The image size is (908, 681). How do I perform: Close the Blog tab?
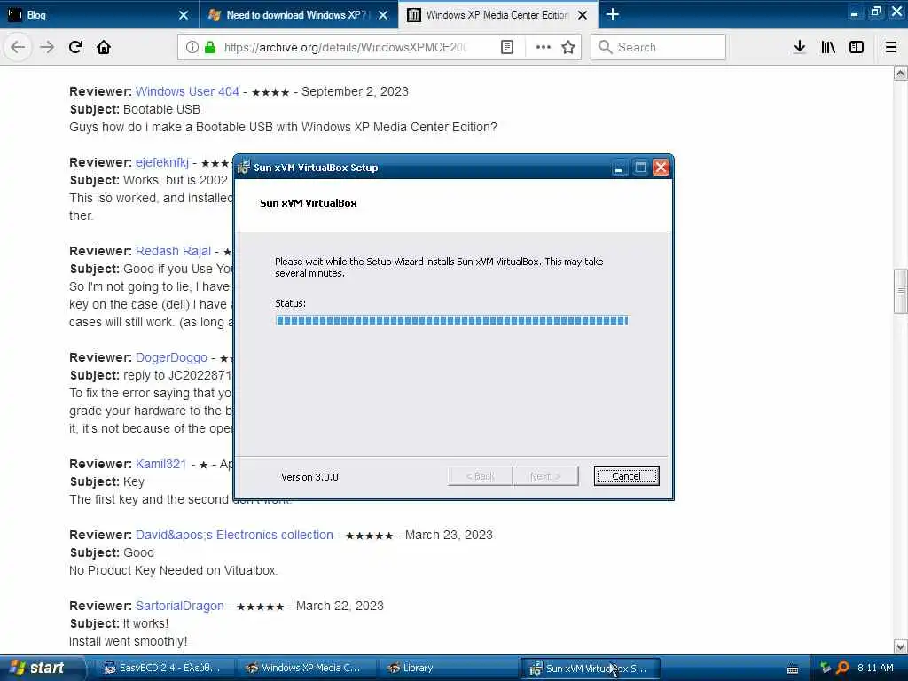184,15
